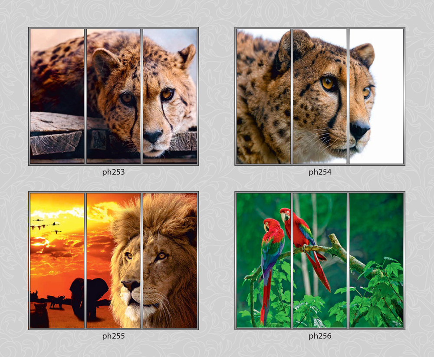The width and height of the screenshot is (434, 357).
Task: Click the white right panel of ph254
Action: tap(376, 96)
